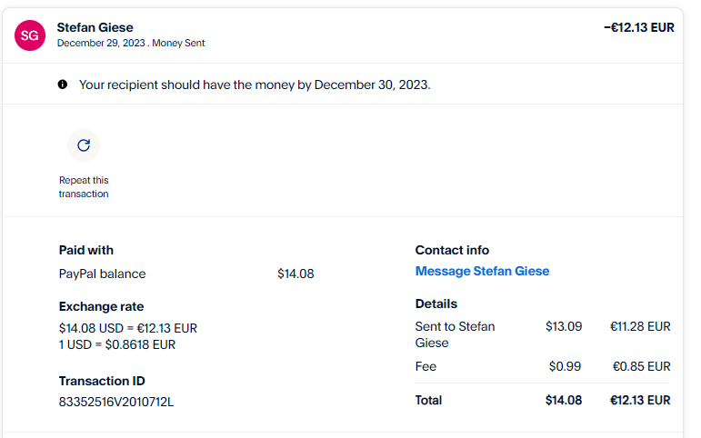Viewport: 701px width, 438px height.
Task: Click the Fee row label
Action: [426, 366]
